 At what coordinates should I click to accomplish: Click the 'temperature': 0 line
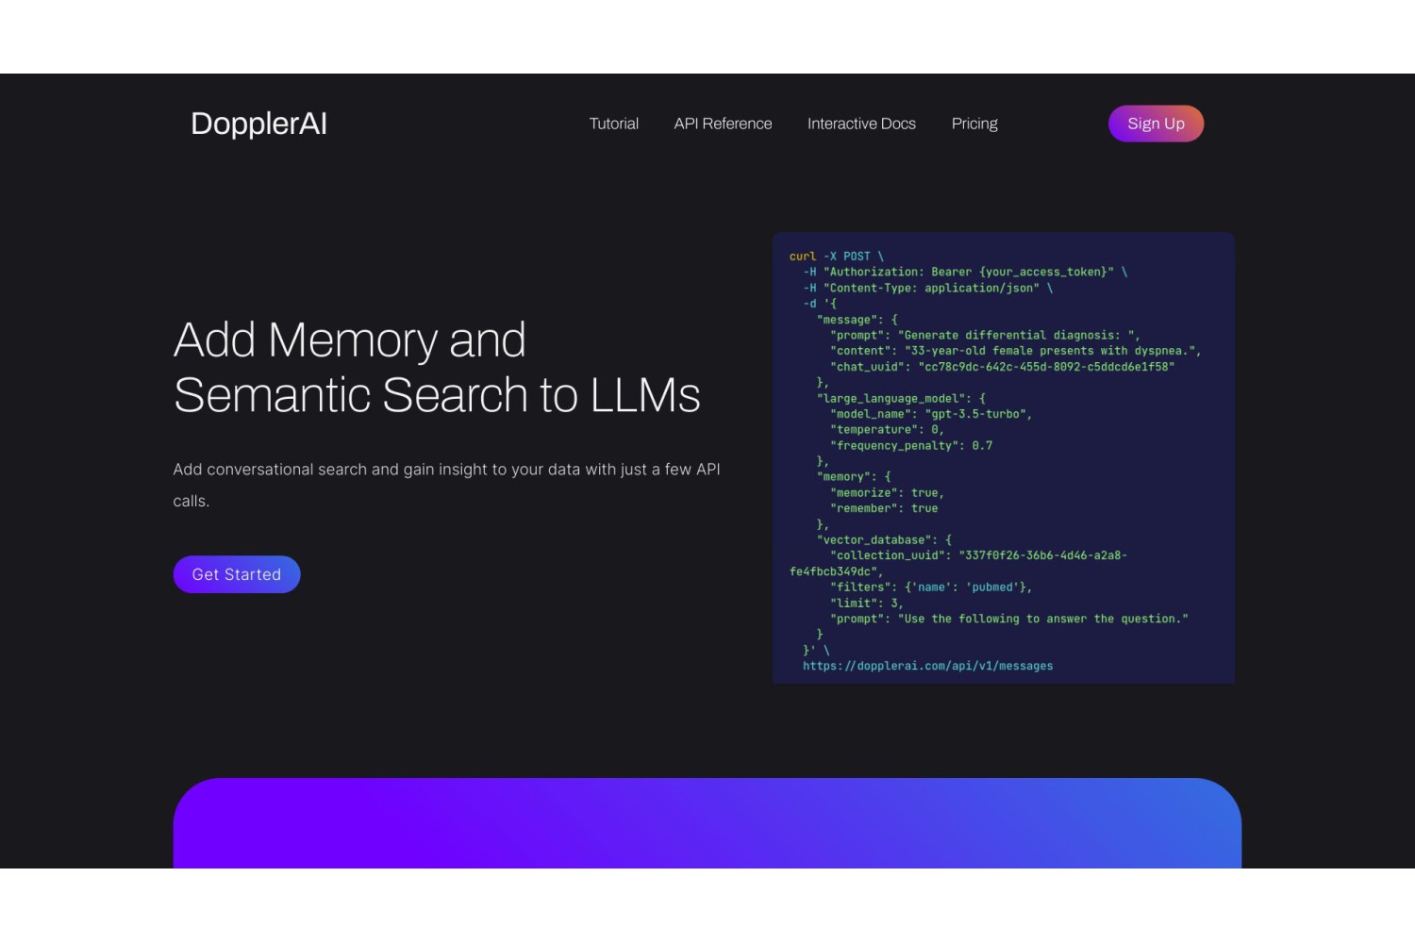887,429
